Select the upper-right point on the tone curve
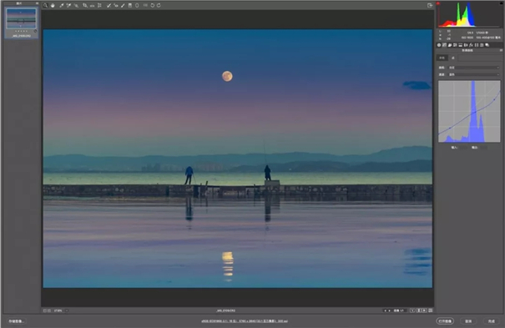 coord(494,99)
